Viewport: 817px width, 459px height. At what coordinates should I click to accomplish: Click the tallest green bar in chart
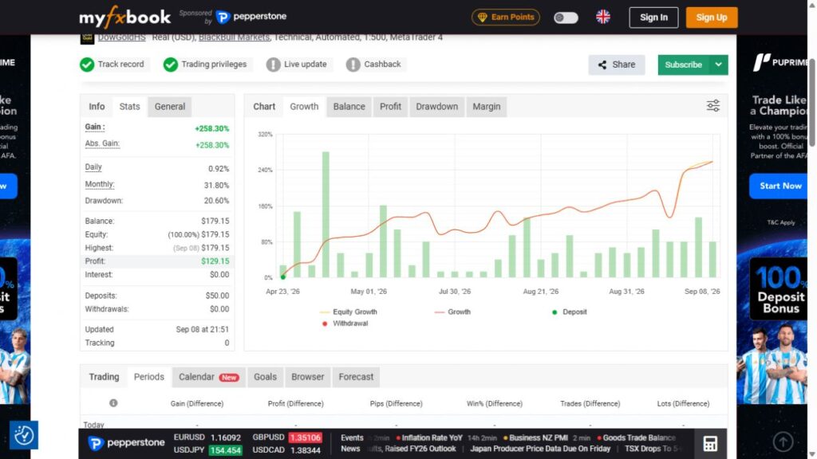(x=326, y=214)
